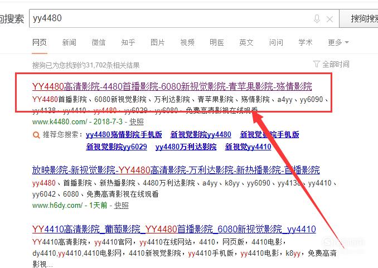Click the www.k4480.com URL text
The width and height of the screenshot is (378, 268).
click(60, 121)
